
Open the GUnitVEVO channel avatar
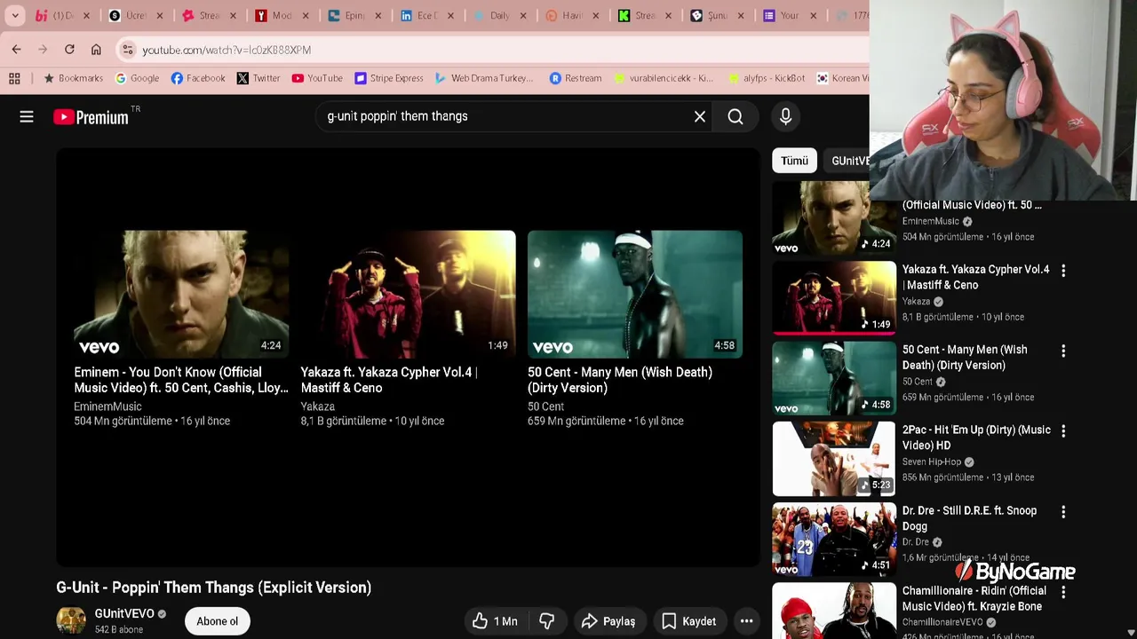71,620
